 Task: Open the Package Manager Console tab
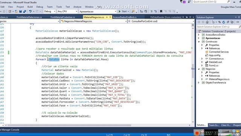(x=10, y=130)
